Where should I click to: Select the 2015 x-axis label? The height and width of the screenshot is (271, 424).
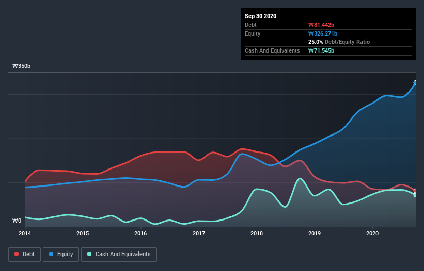(83, 233)
